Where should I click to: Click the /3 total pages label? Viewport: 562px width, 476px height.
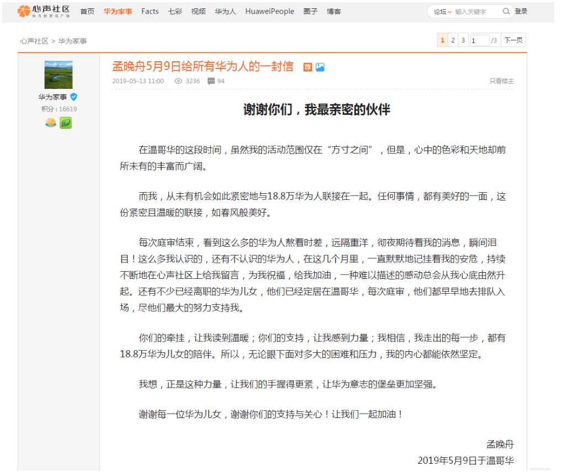coord(494,40)
